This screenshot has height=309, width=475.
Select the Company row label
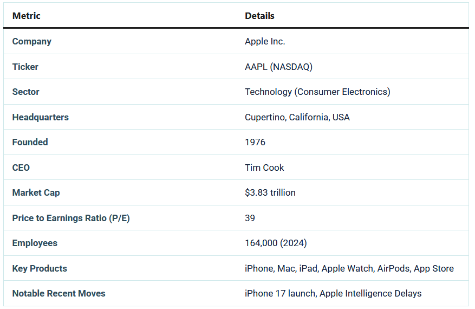pyautogui.click(x=32, y=41)
